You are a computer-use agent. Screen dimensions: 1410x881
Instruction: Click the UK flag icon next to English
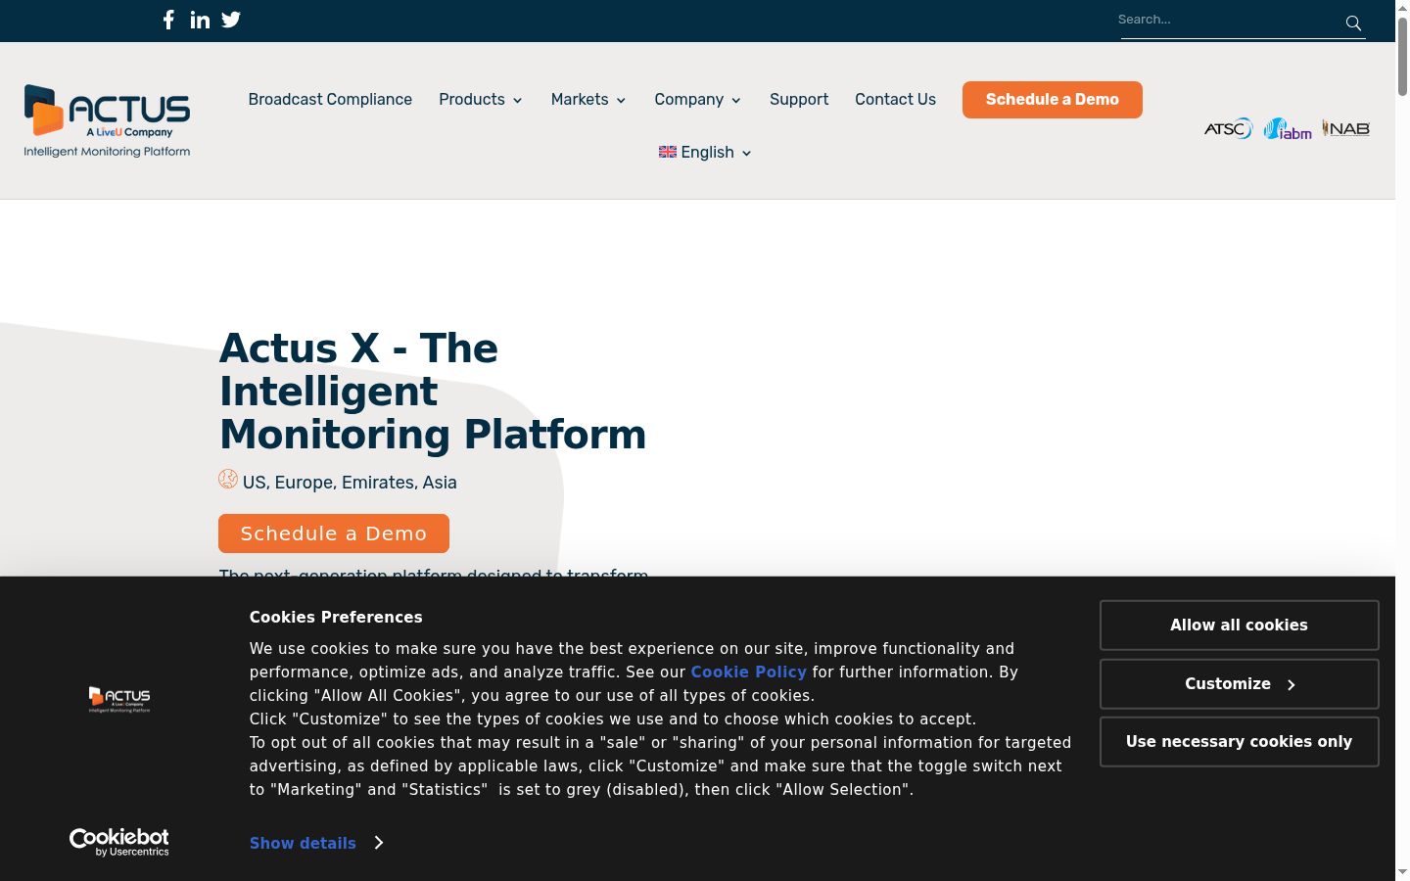tap(668, 152)
